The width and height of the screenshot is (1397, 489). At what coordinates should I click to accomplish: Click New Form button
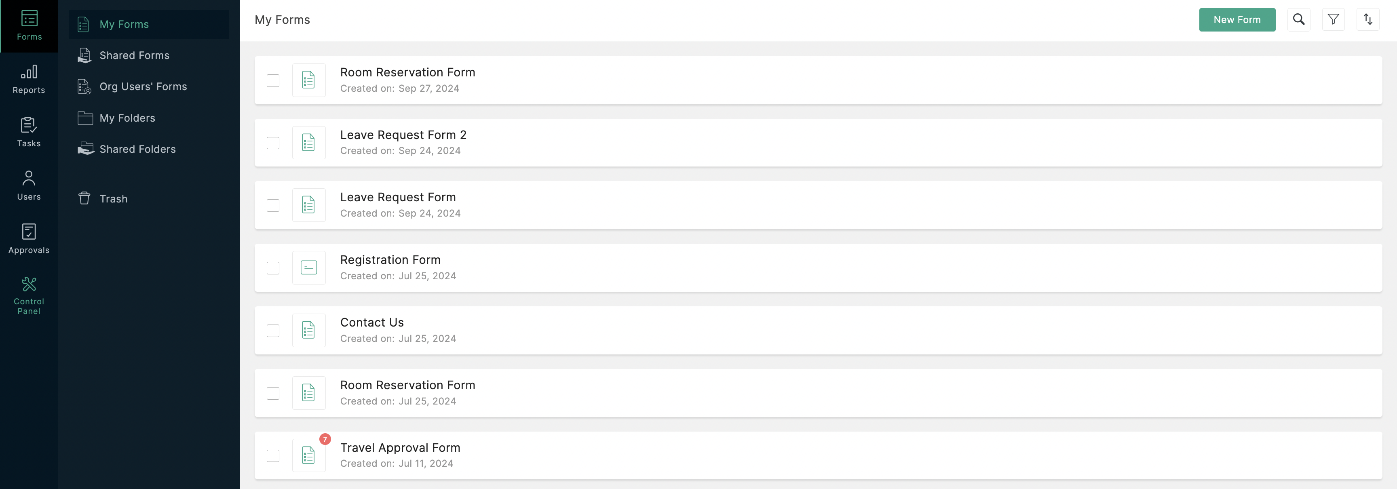(x=1237, y=19)
